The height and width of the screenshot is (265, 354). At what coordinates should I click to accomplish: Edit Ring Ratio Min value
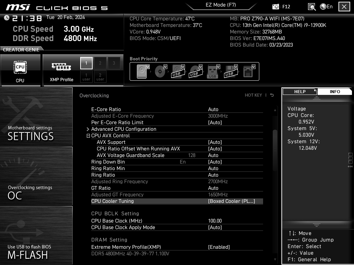click(213, 168)
